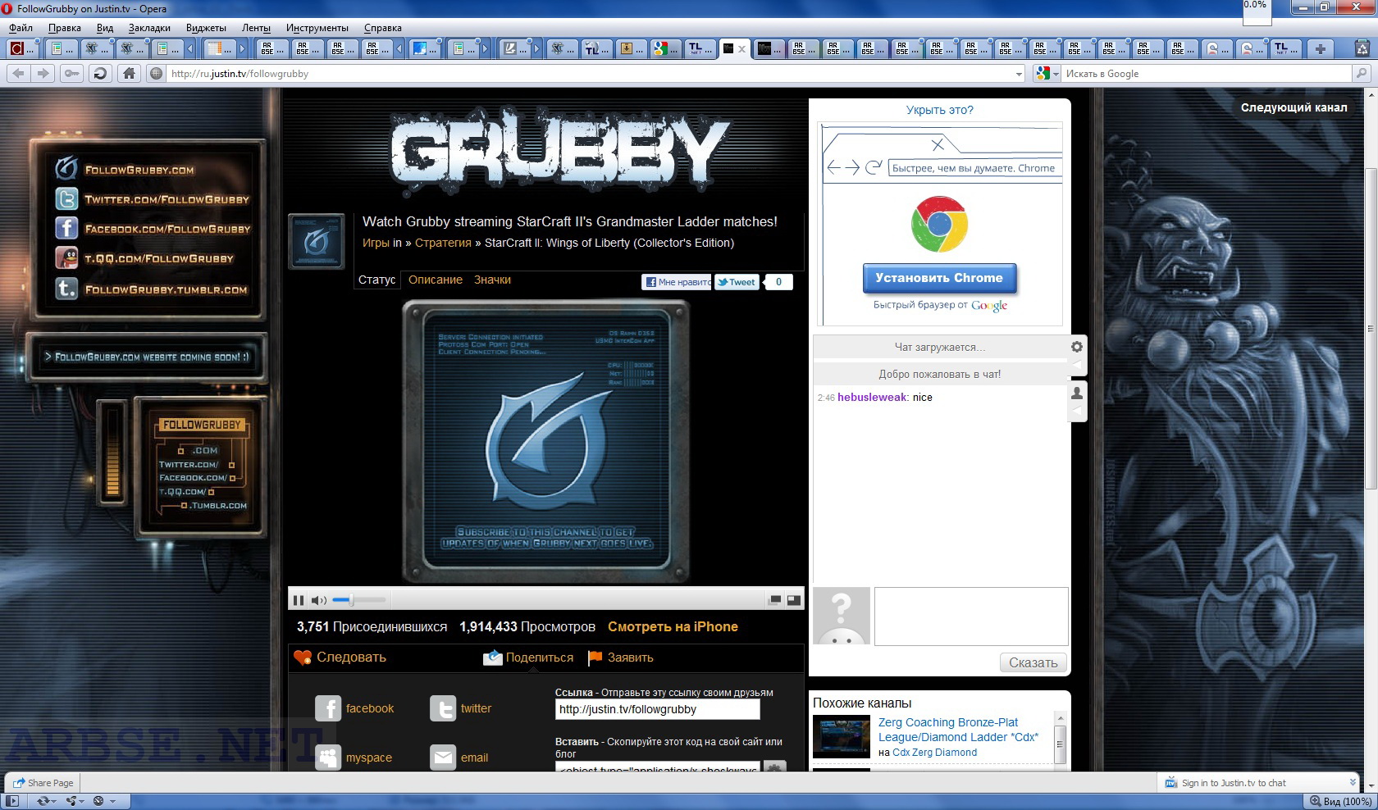
Task: Toggle the Opera panel button in status bar
Action: 12,801
